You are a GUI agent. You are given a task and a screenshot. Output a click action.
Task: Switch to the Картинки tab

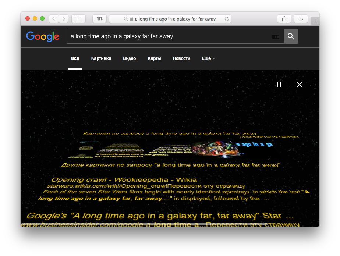click(x=101, y=58)
